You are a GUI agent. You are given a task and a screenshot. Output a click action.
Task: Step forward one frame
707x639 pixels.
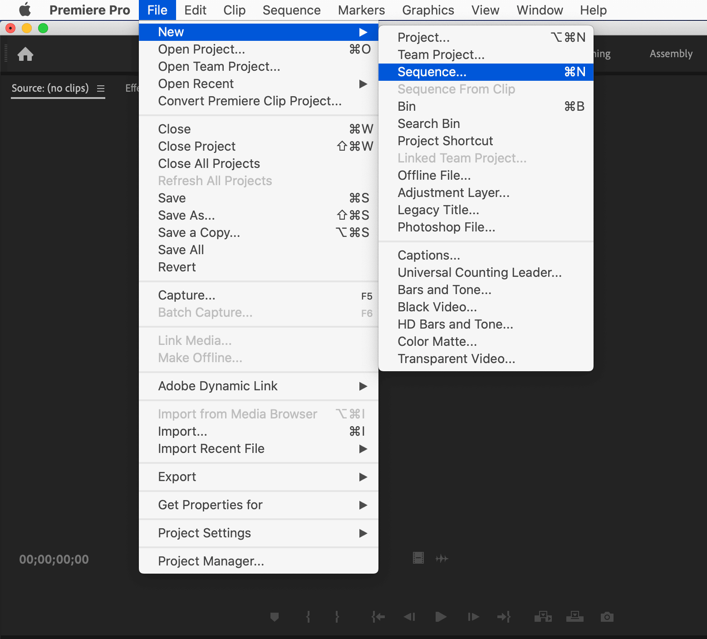coord(473,617)
